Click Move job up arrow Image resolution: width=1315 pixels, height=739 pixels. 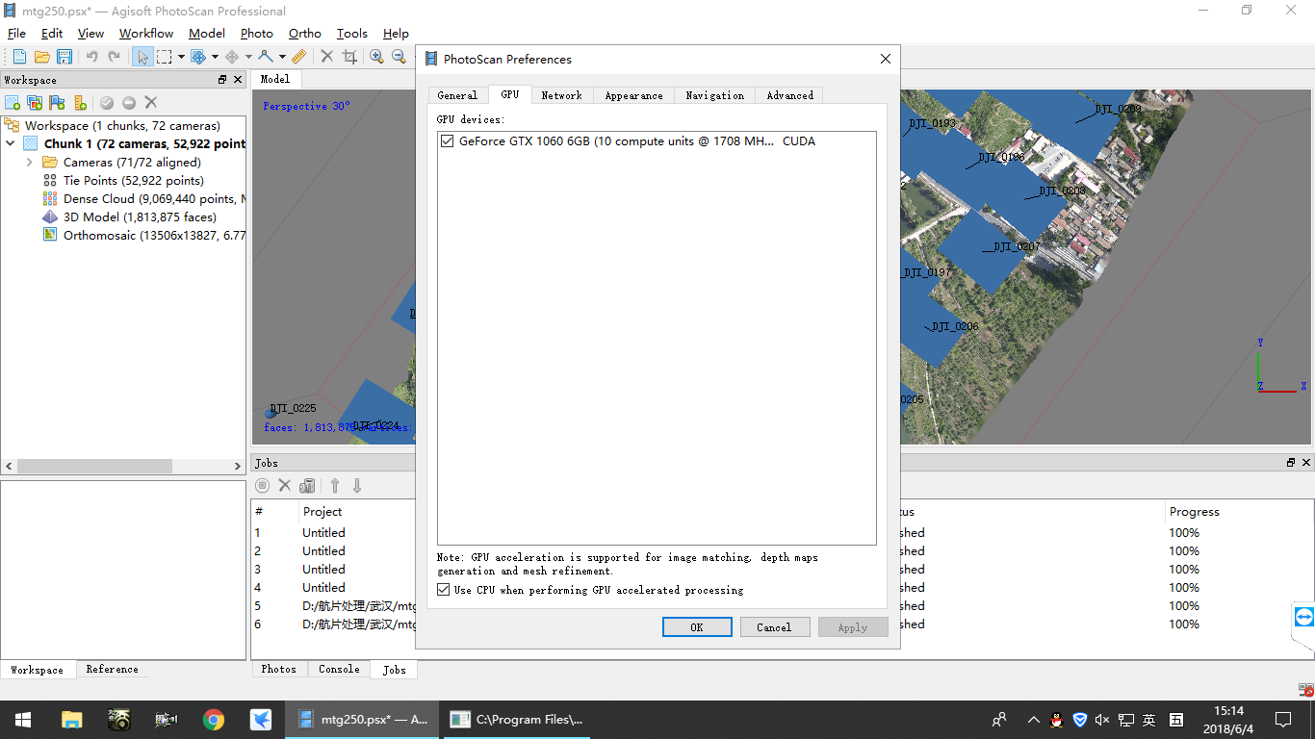(x=335, y=486)
